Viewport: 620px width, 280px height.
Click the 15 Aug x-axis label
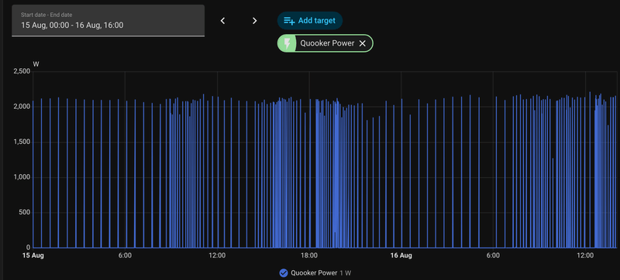(33, 255)
